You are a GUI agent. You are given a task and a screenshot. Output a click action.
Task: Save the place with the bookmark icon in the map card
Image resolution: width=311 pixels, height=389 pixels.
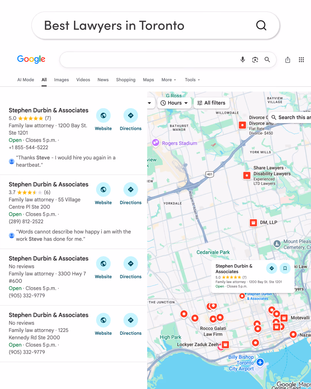point(285,268)
